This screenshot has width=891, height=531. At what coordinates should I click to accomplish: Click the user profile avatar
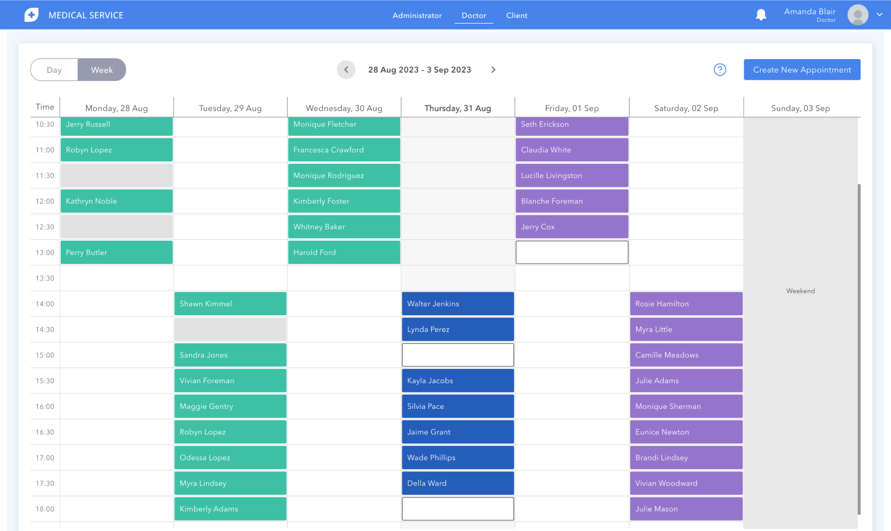[x=857, y=15]
